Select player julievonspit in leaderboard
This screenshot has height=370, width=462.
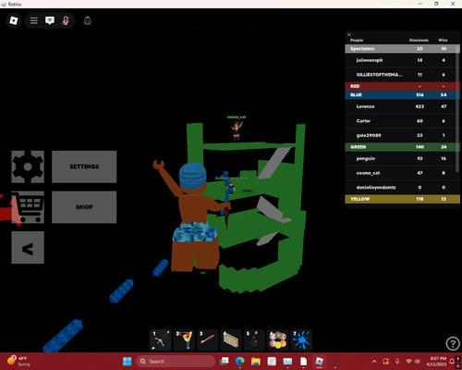(400, 60)
